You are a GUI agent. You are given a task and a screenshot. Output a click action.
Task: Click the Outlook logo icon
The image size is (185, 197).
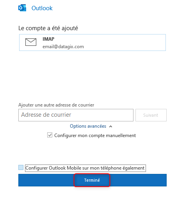[22, 8]
